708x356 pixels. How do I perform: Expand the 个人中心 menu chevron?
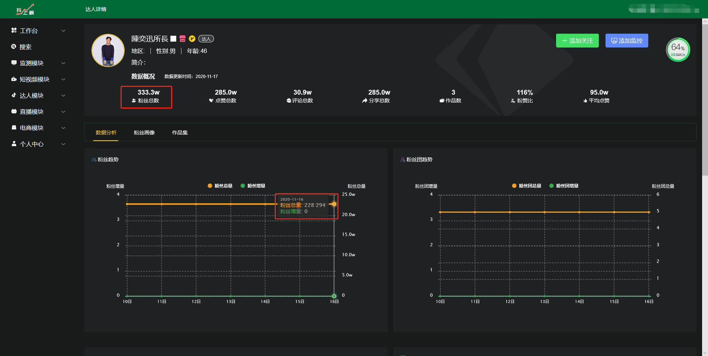pyautogui.click(x=63, y=144)
